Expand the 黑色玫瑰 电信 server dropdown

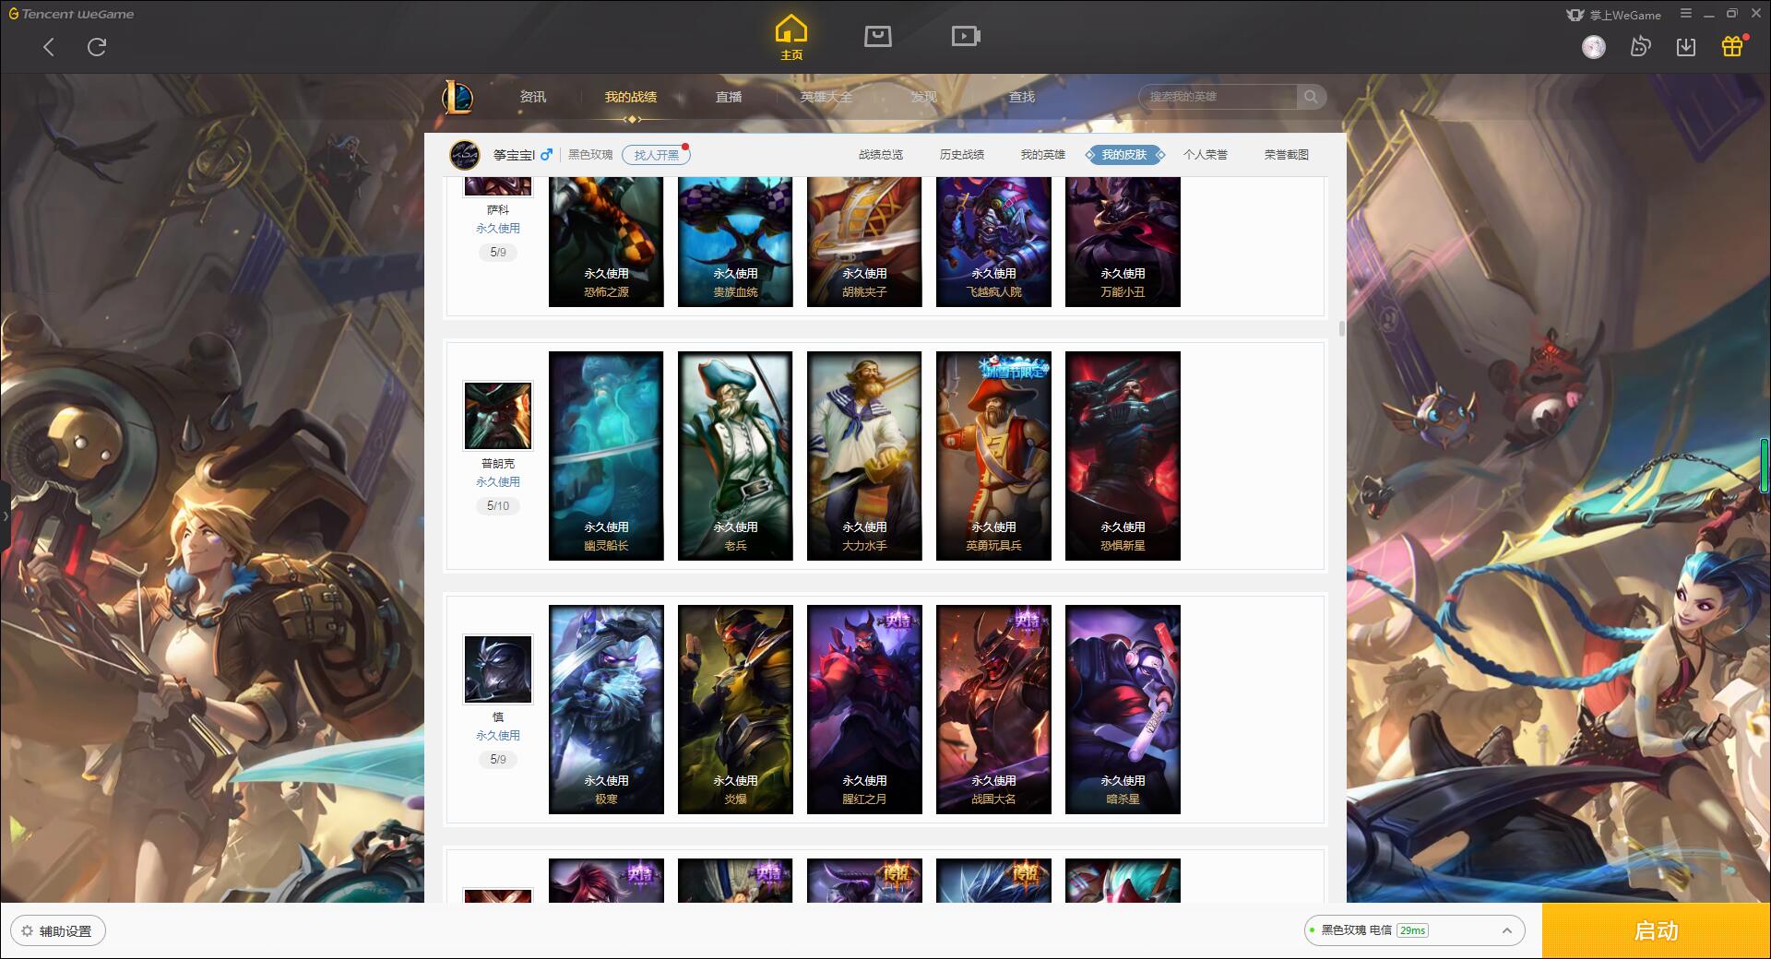pyautogui.click(x=1413, y=930)
